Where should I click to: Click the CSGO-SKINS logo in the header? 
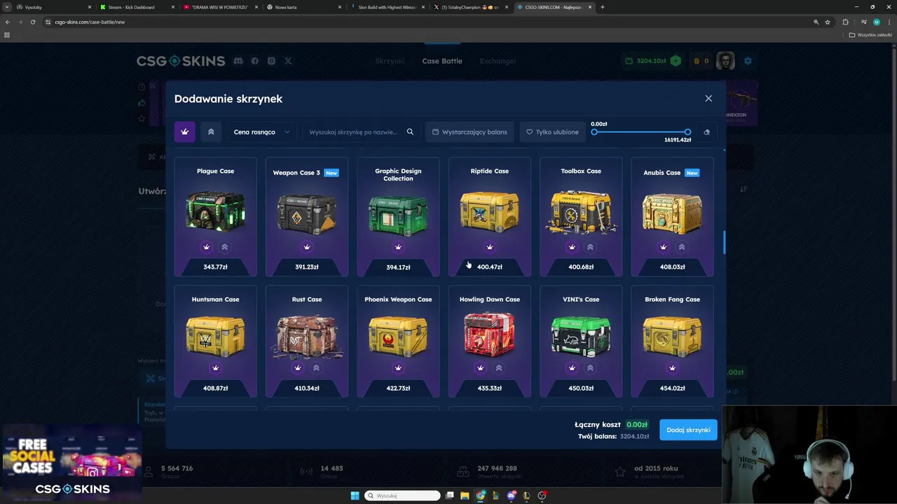[181, 61]
